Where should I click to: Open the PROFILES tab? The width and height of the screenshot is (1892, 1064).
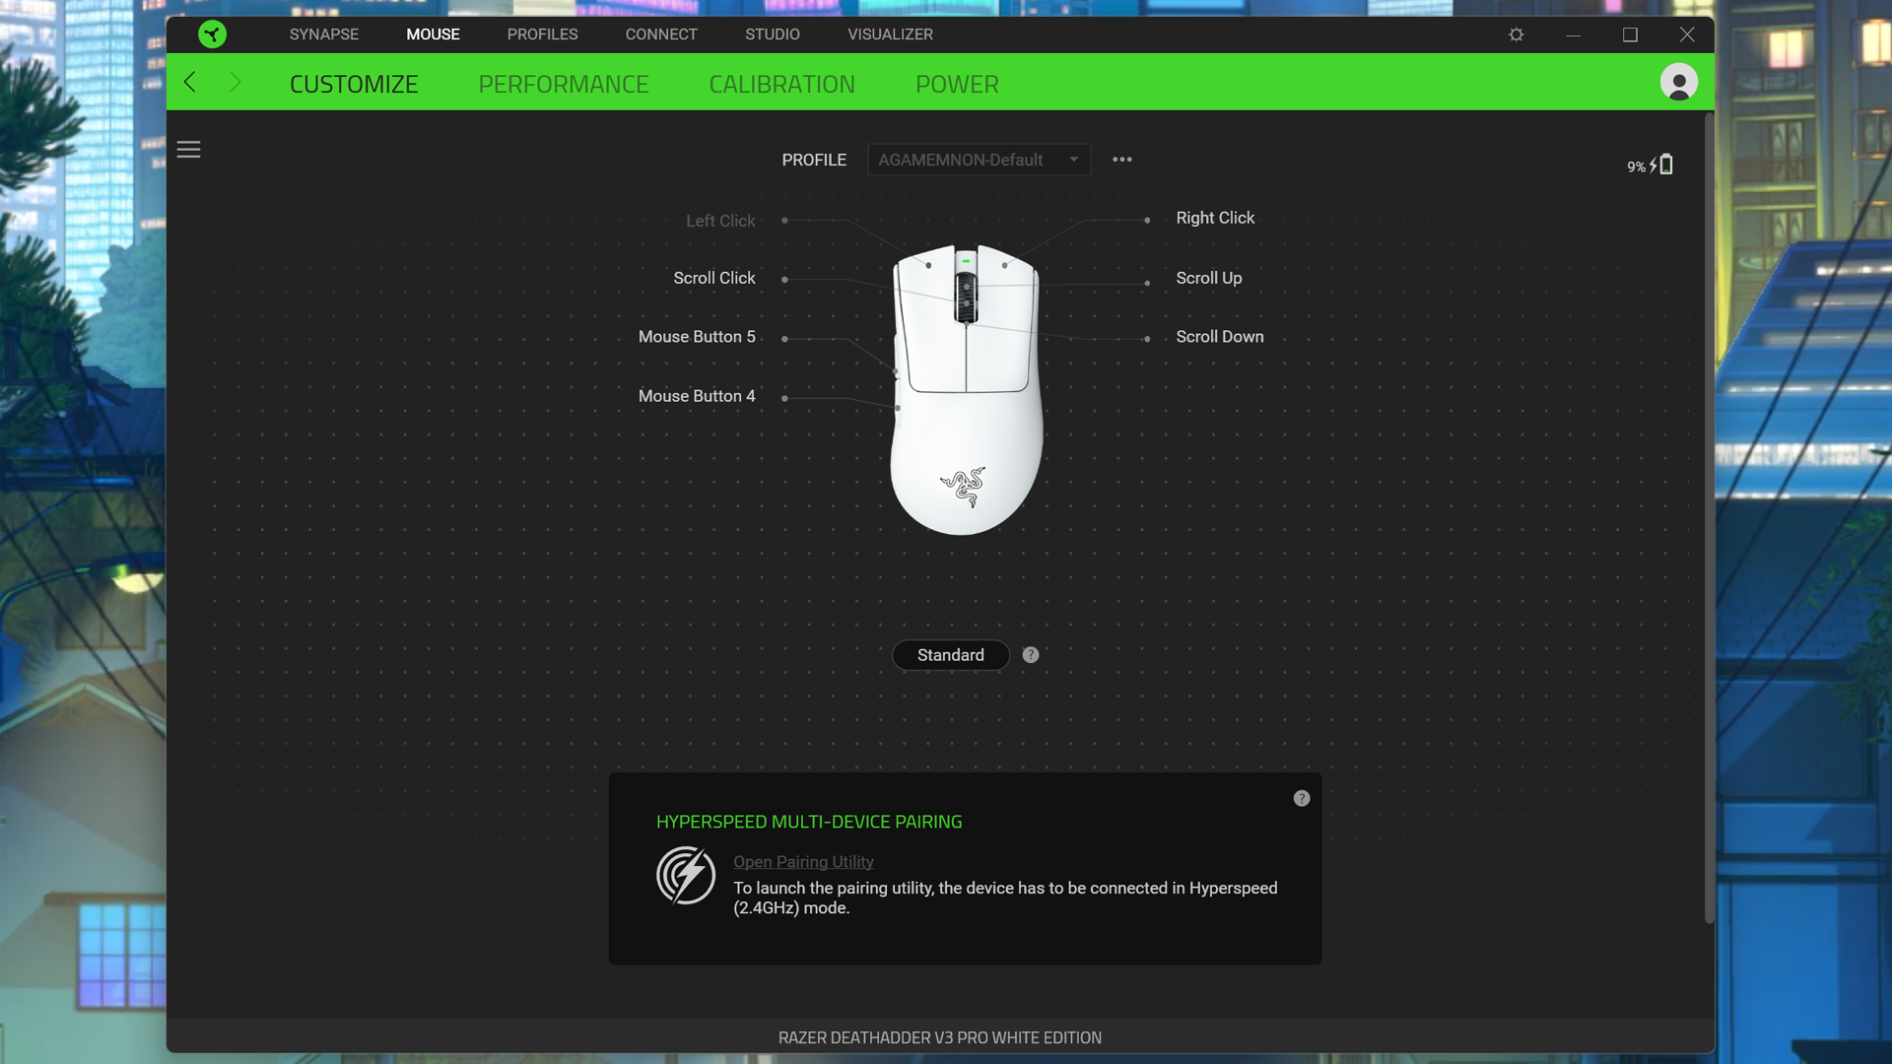tap(542, 34)
